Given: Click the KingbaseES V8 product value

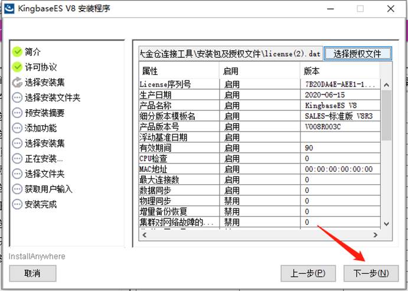Looking at the screenshot, I should tap(331, 106).
